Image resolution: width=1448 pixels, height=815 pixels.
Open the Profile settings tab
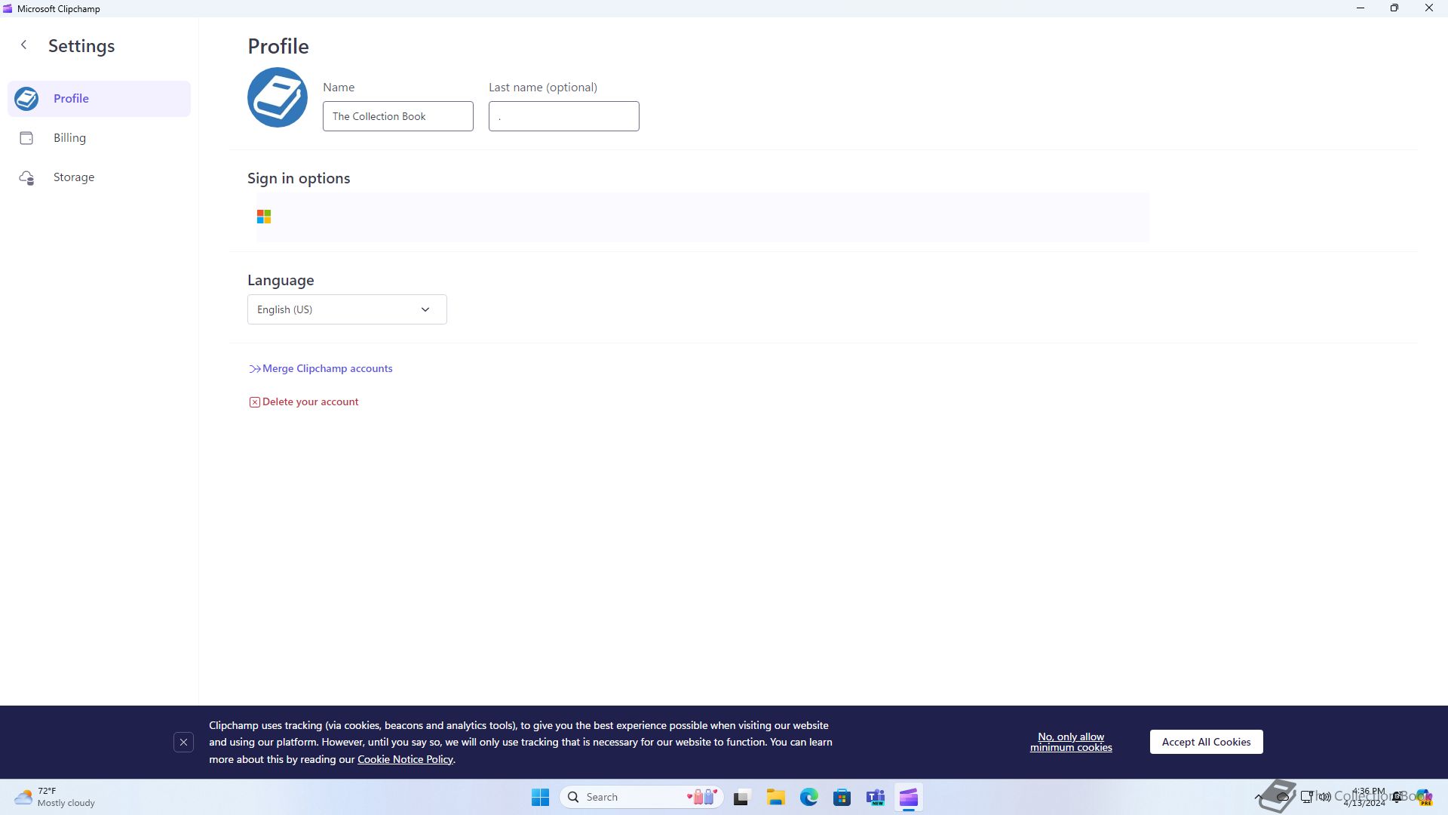tap(99, 99)
